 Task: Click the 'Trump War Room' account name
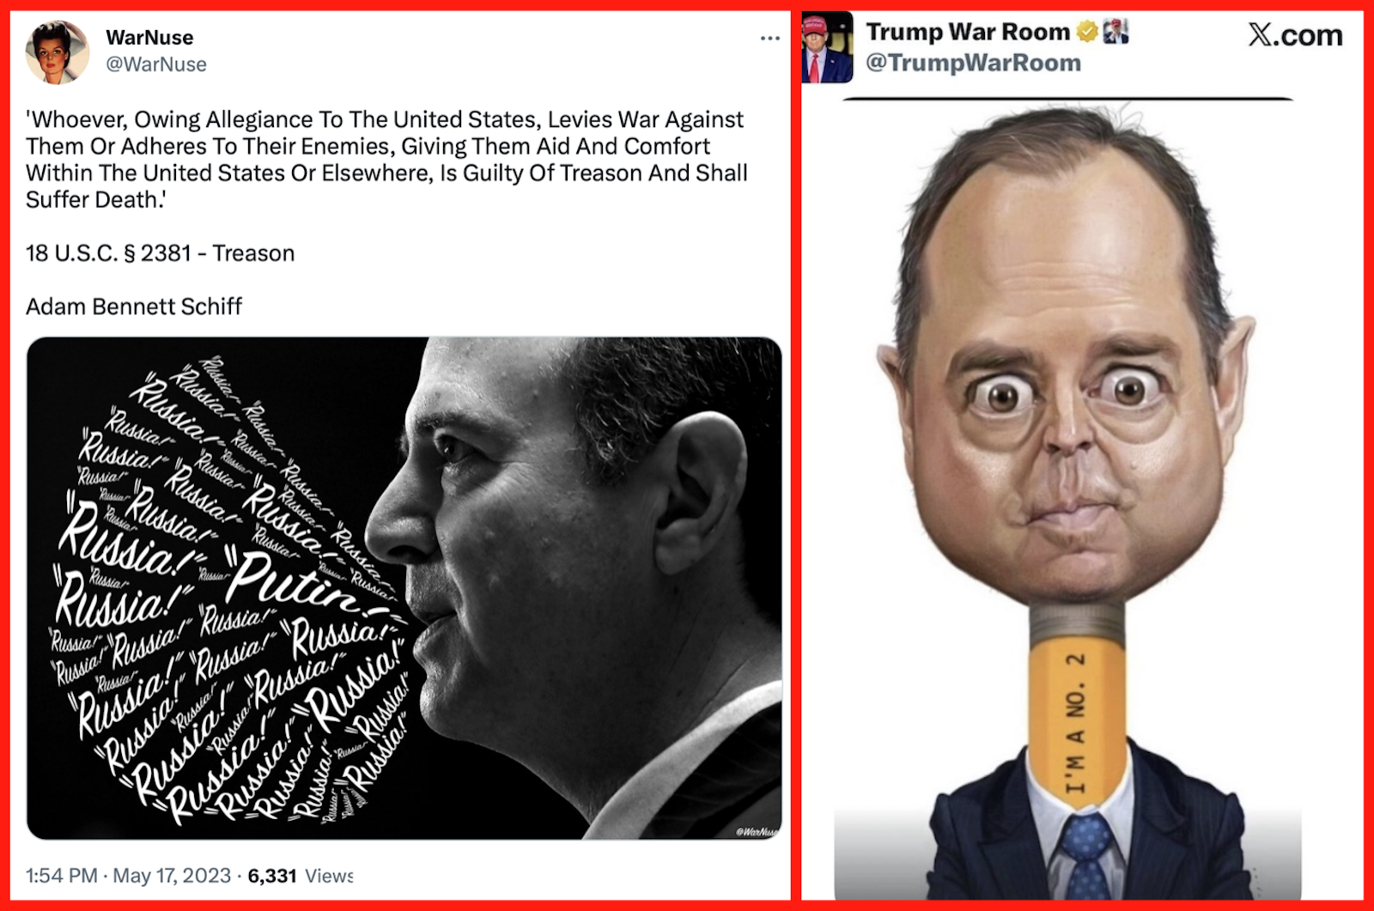click(x=968, y=32)
